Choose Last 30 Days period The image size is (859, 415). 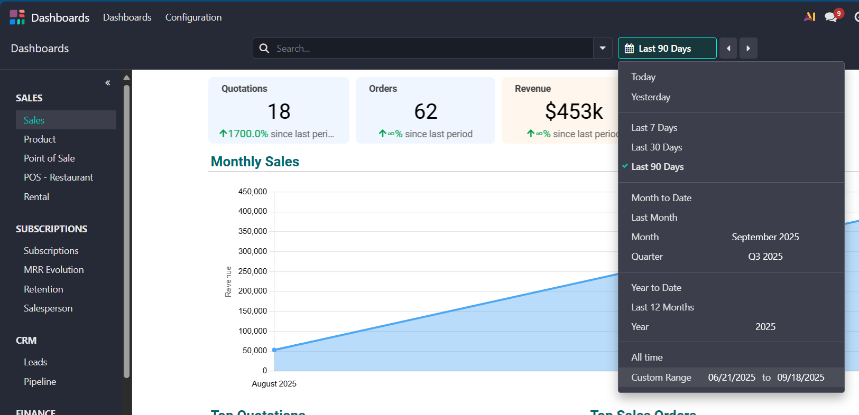657,147
